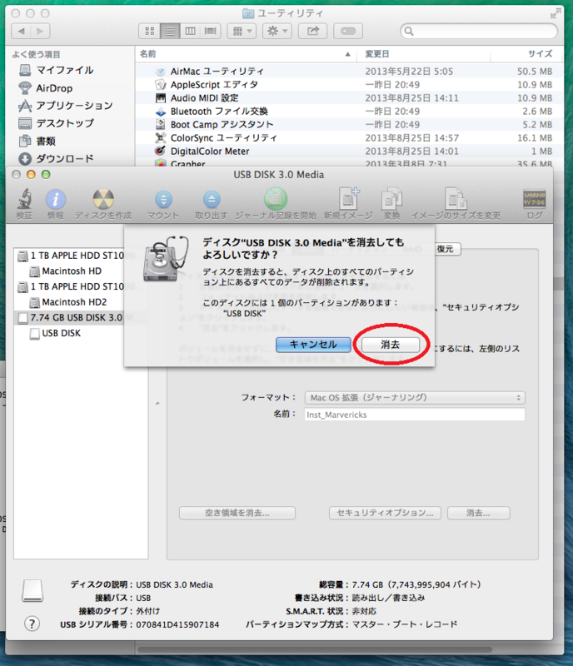This screenshot has width=573, height=666.
Task: Sort by 変更日 column header
Action: click(x=423, y=54)
